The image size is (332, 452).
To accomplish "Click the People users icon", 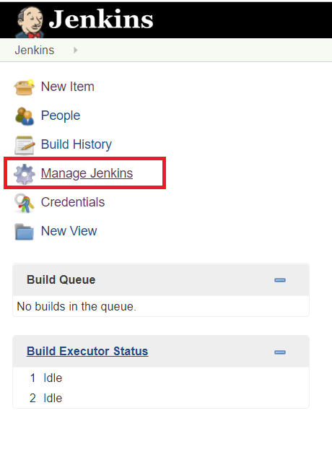I will 25,116.
